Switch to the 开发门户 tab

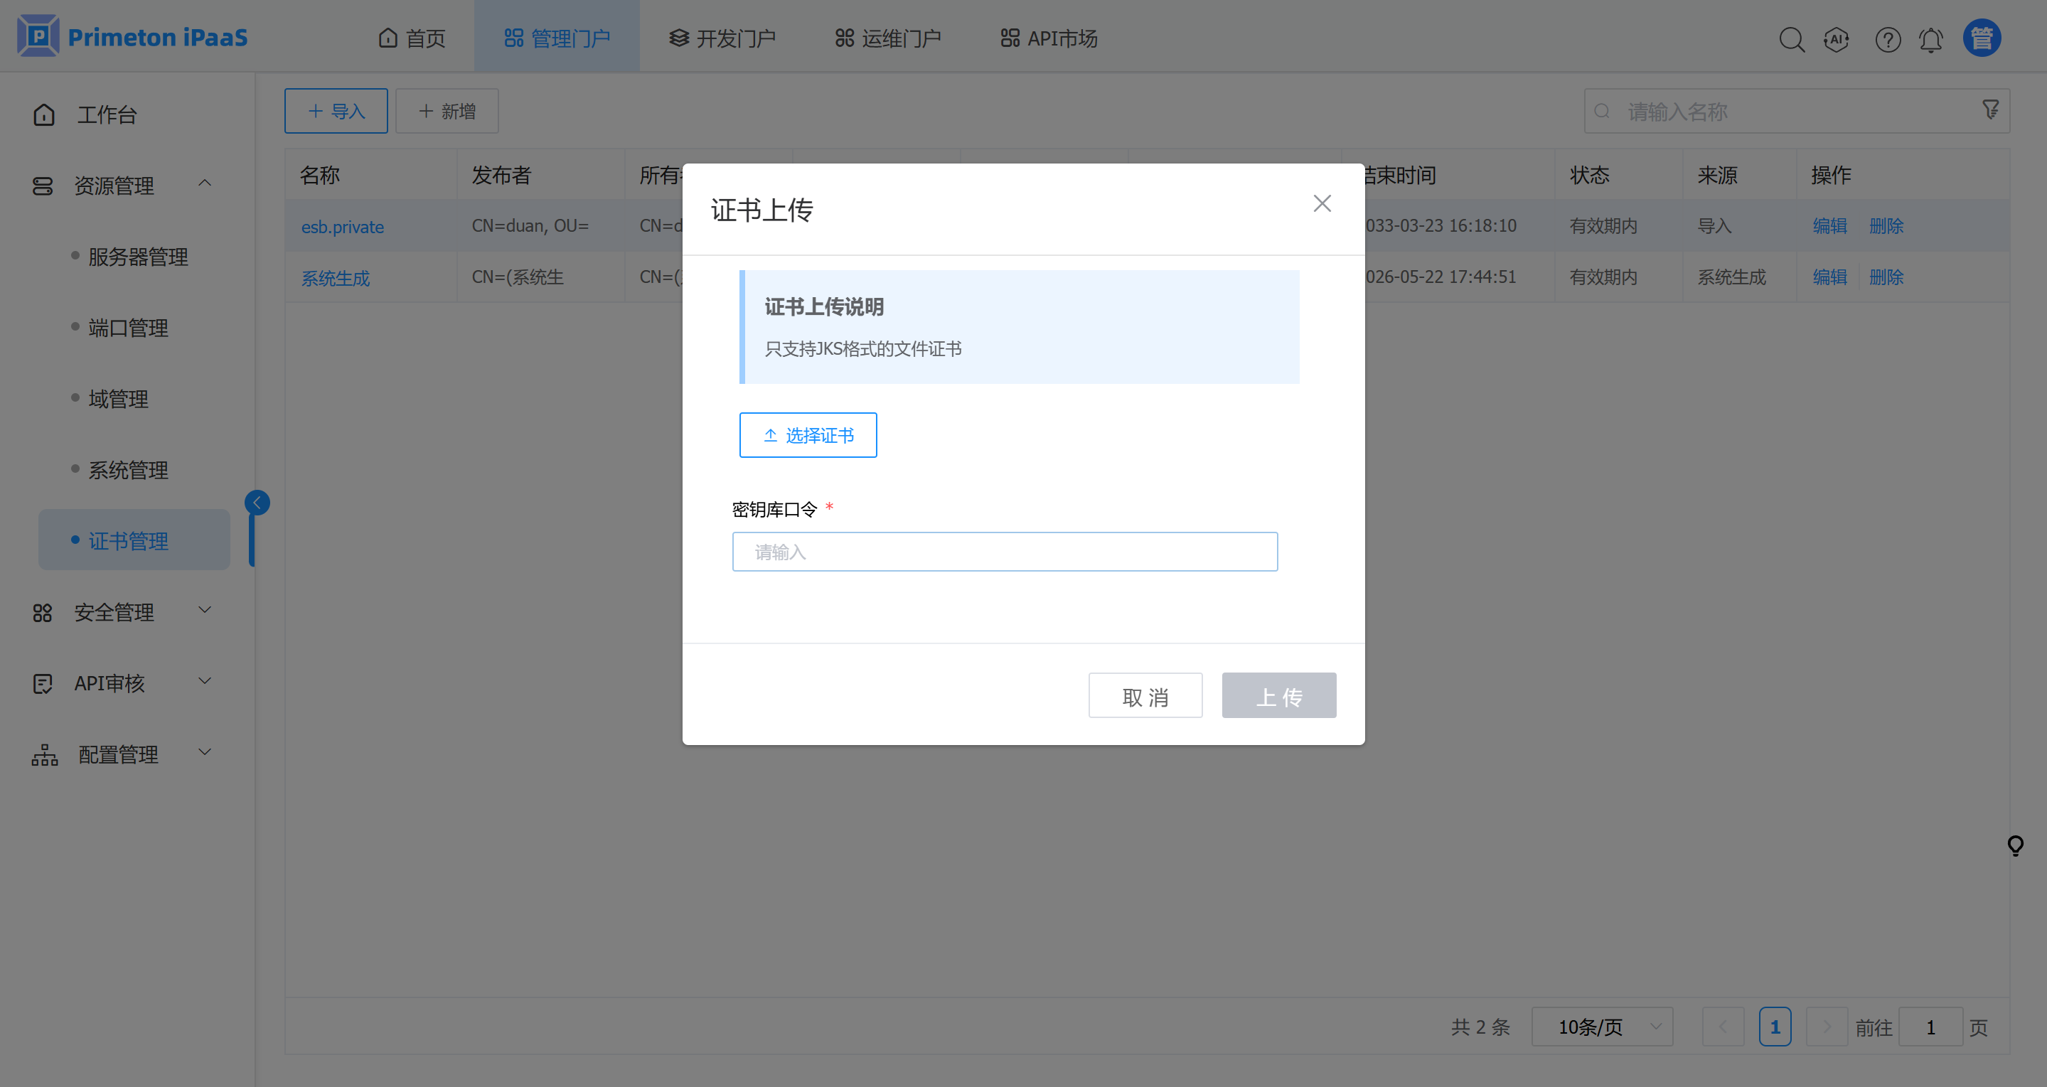tap(722, 38)
